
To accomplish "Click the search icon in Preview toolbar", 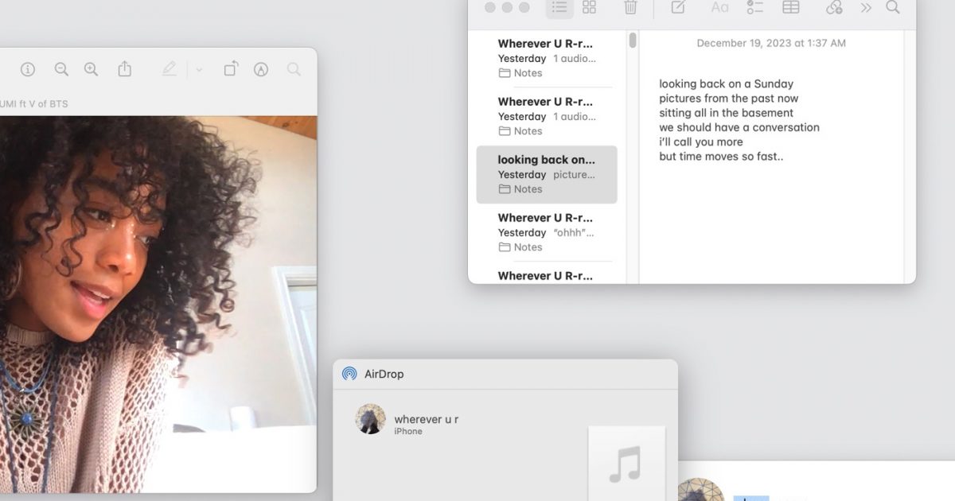I will 294,69.
